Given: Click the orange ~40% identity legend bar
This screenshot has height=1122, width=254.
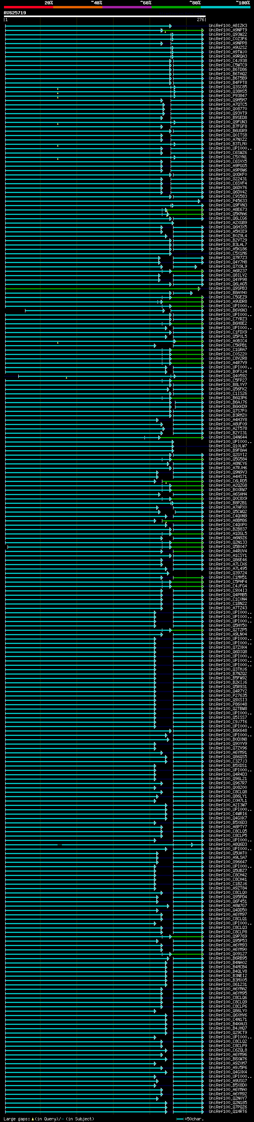Looking at the screenshot, I should [78, 7].
